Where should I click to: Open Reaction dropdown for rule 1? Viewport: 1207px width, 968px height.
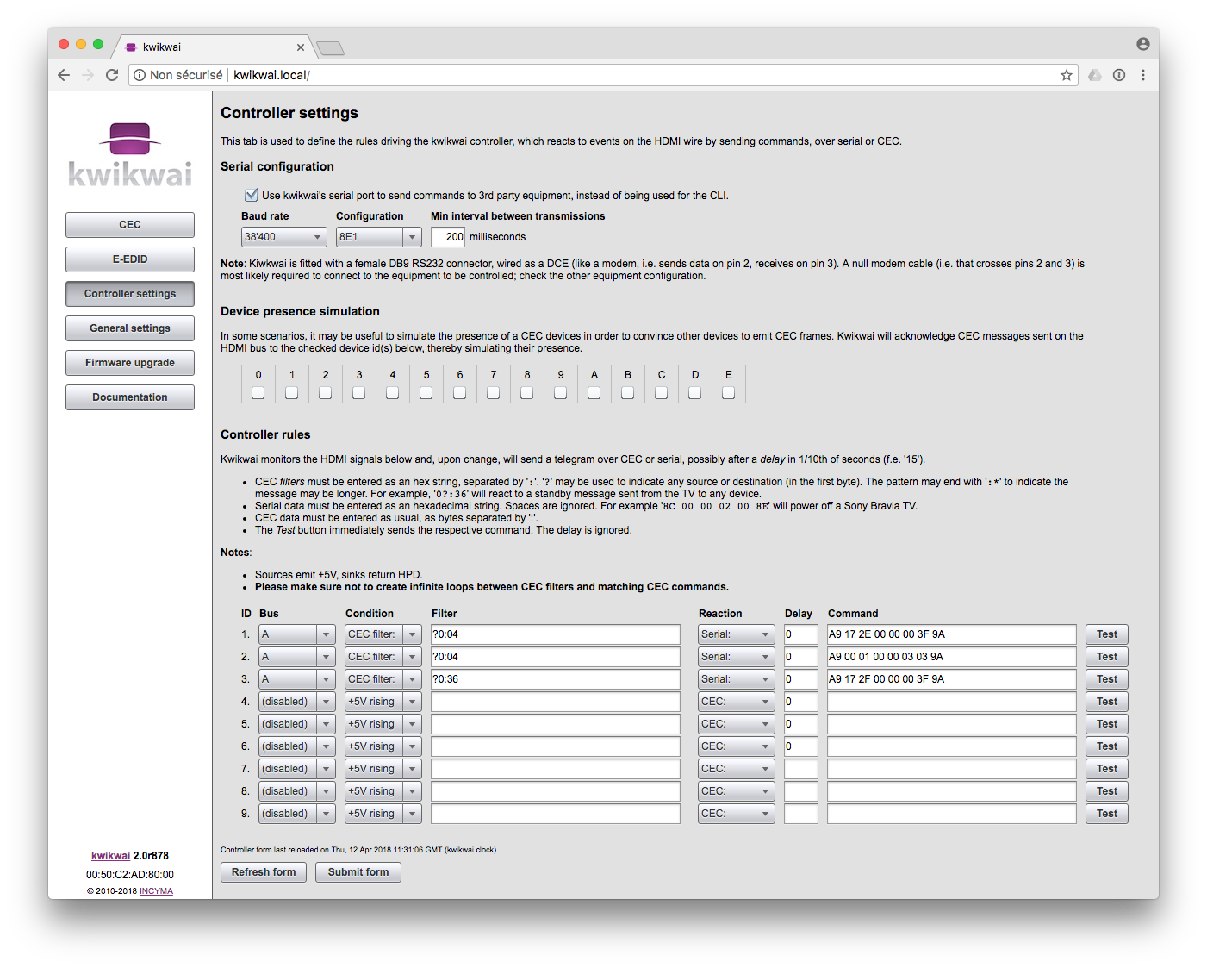[x=737, y=634]
